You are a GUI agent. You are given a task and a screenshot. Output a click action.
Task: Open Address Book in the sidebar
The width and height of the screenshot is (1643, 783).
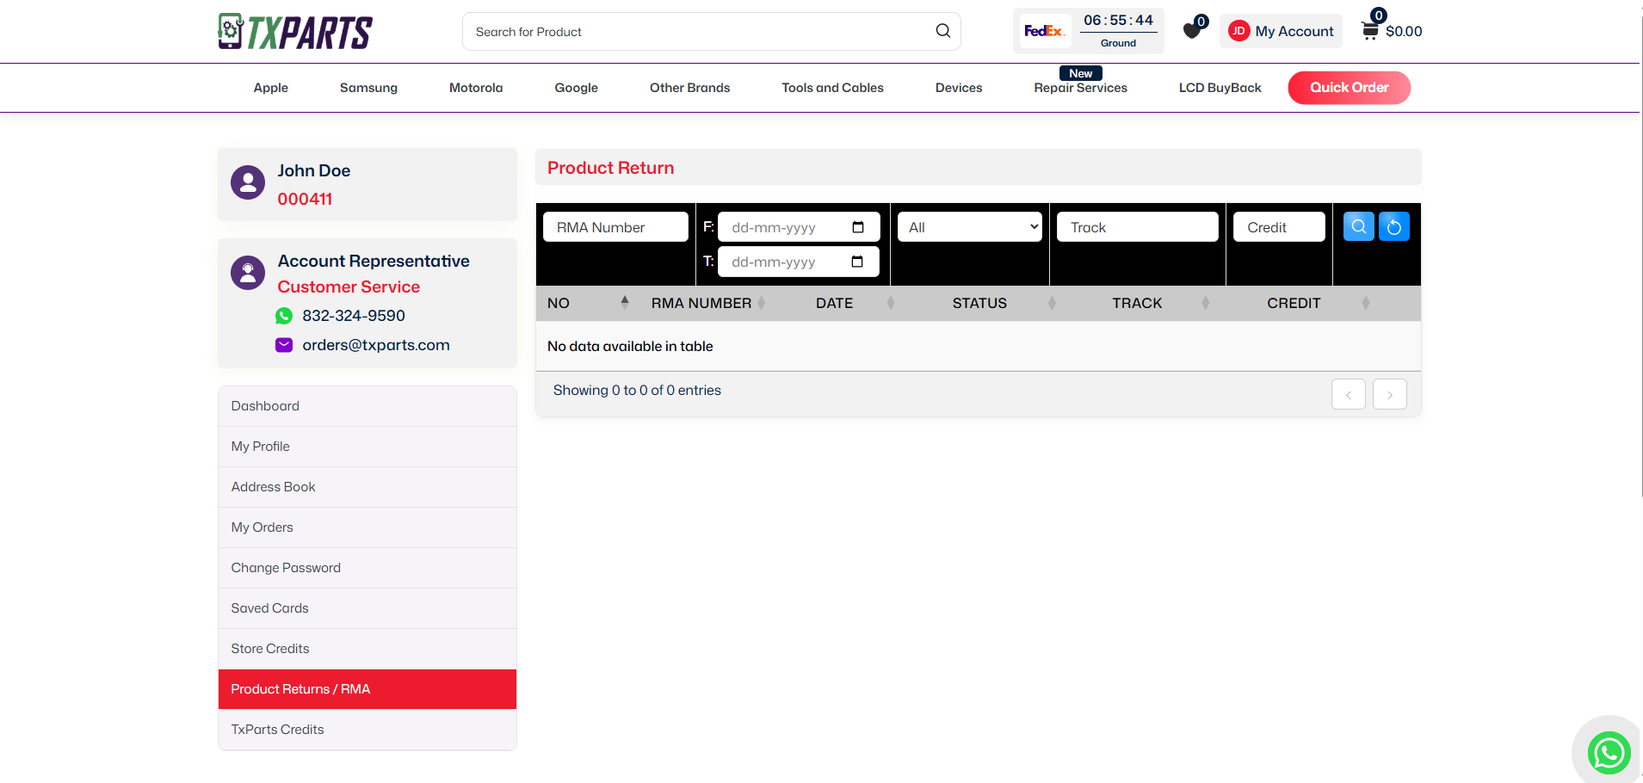(368, 487)
